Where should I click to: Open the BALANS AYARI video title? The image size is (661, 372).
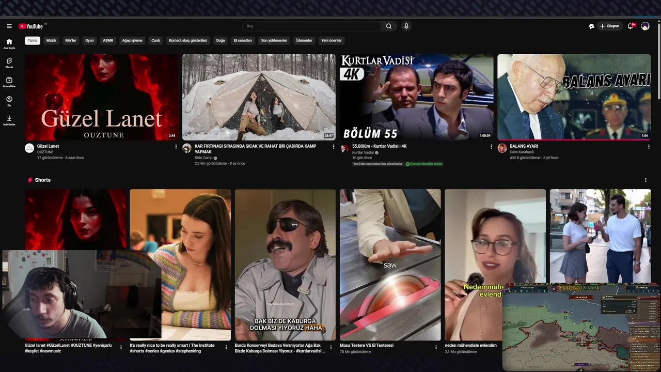click(524, 146)
